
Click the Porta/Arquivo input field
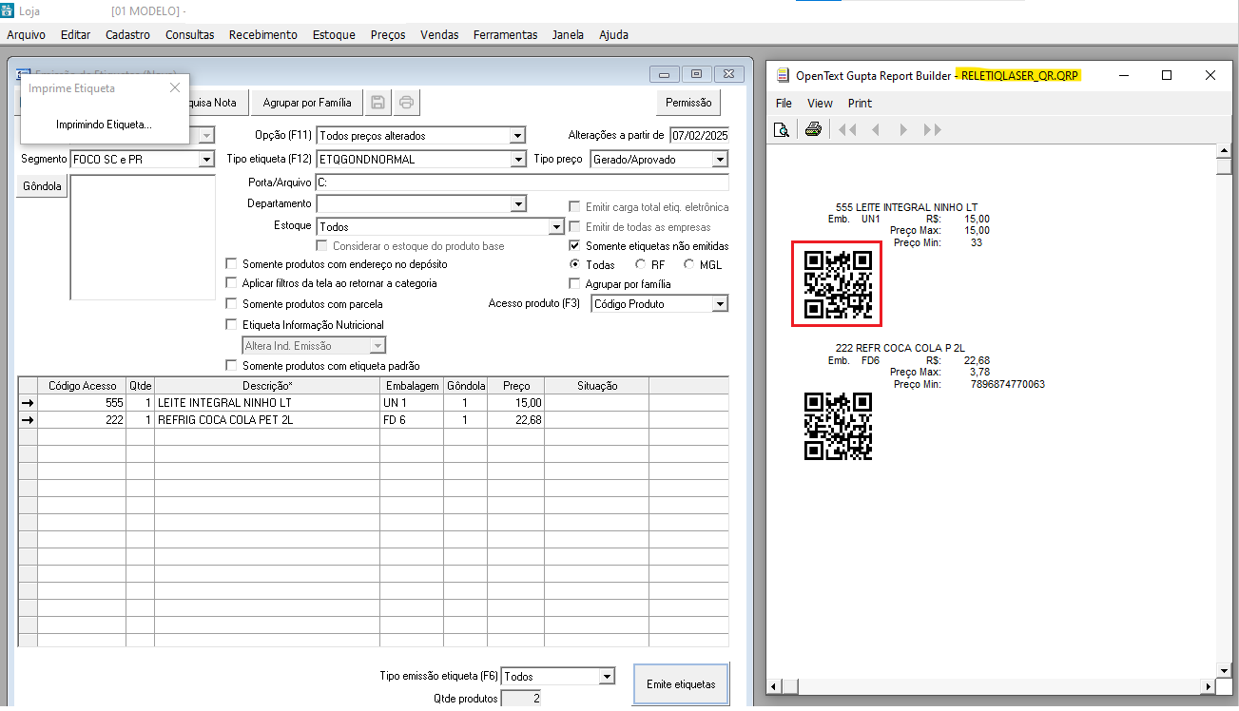coord(521,182)
